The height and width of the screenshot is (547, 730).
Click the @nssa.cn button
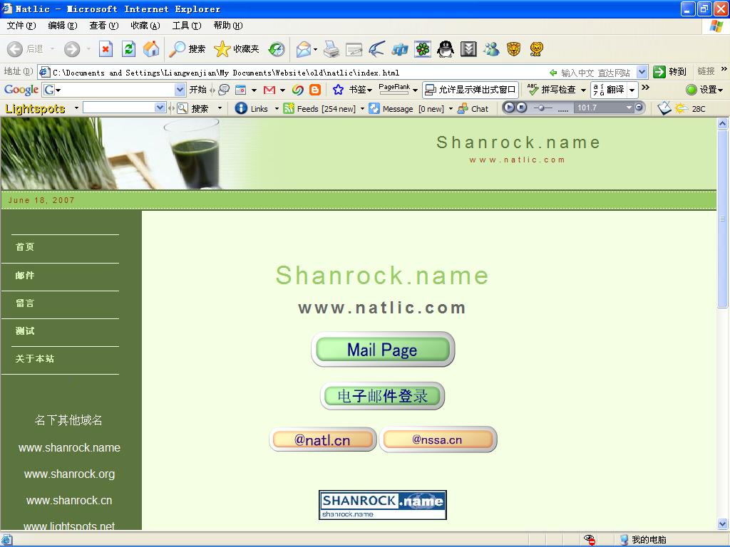438,439
